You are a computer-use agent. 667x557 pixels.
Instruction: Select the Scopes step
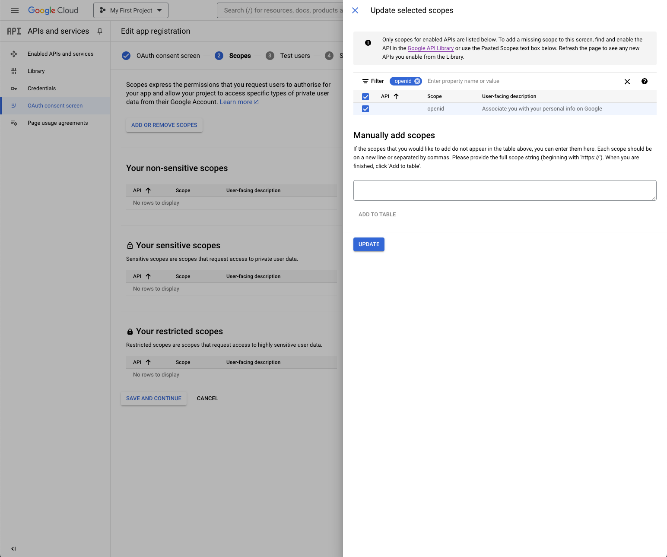pos(240,56)
